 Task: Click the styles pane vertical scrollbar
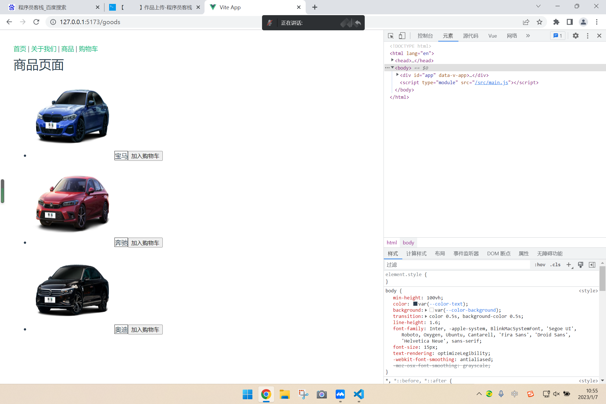coord(602,278)
